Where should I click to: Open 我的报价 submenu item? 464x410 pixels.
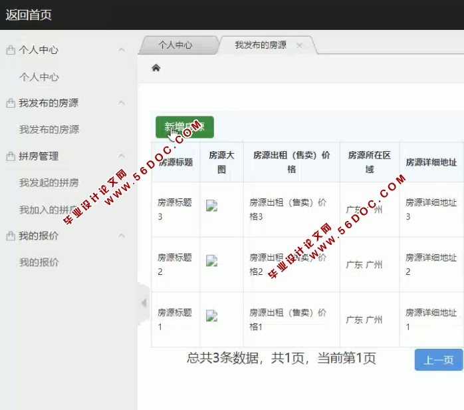tap(39, 262)
